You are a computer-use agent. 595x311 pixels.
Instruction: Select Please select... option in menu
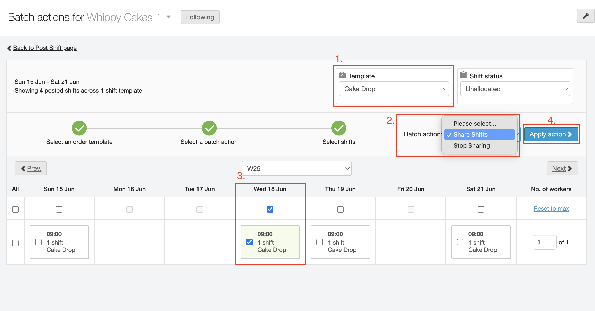click(x=474, y=124)
